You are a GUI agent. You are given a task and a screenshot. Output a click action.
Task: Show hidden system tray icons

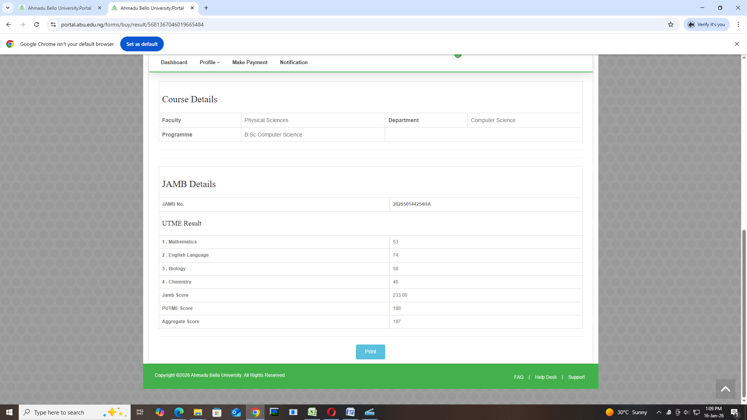(x=659, y=412)
